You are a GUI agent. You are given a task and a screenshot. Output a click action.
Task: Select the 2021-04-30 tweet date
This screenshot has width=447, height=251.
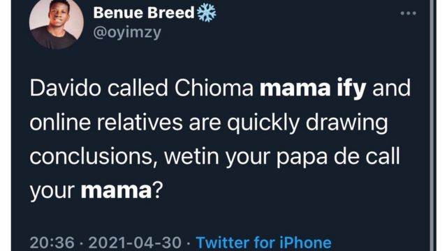pyautogui.click(x=135, y=243)
